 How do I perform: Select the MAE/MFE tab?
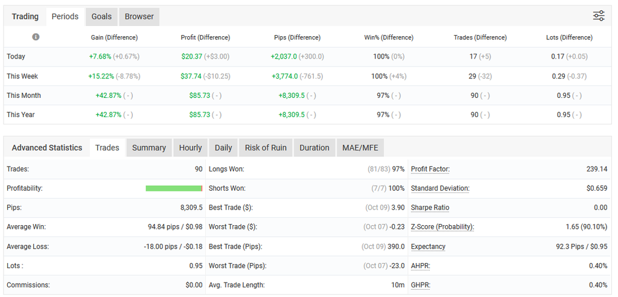(x=360, y=148)
